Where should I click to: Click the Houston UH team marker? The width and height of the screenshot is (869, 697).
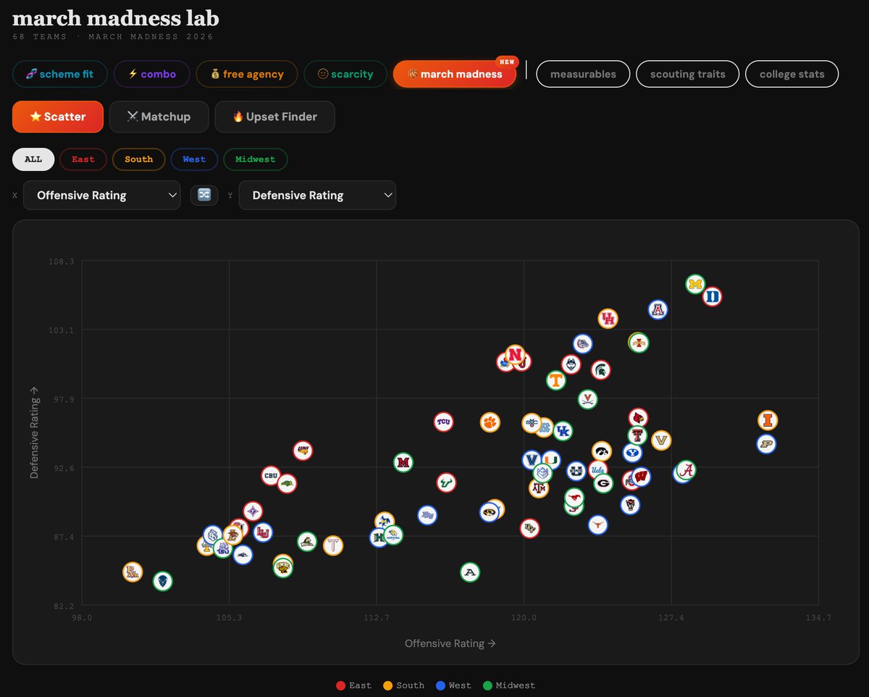608,319
